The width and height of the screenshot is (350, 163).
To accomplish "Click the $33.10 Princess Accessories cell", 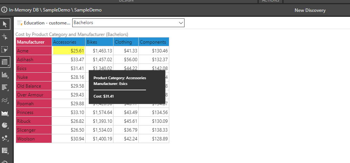I will 69,112.
